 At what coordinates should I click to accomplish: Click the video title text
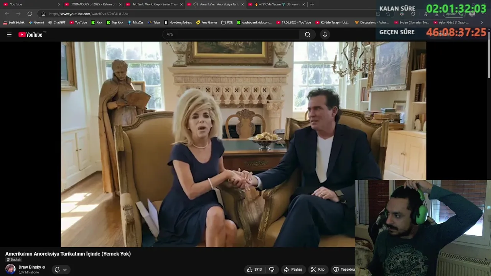click(68, 254)
